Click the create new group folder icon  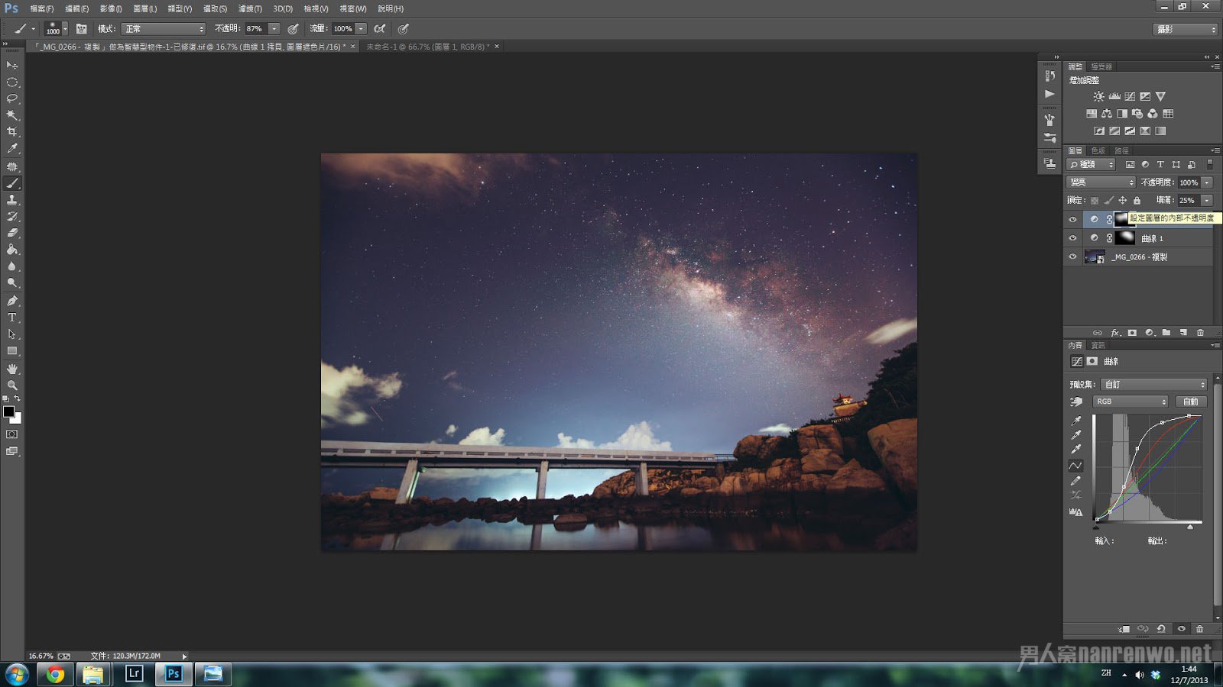[1166, 333]
